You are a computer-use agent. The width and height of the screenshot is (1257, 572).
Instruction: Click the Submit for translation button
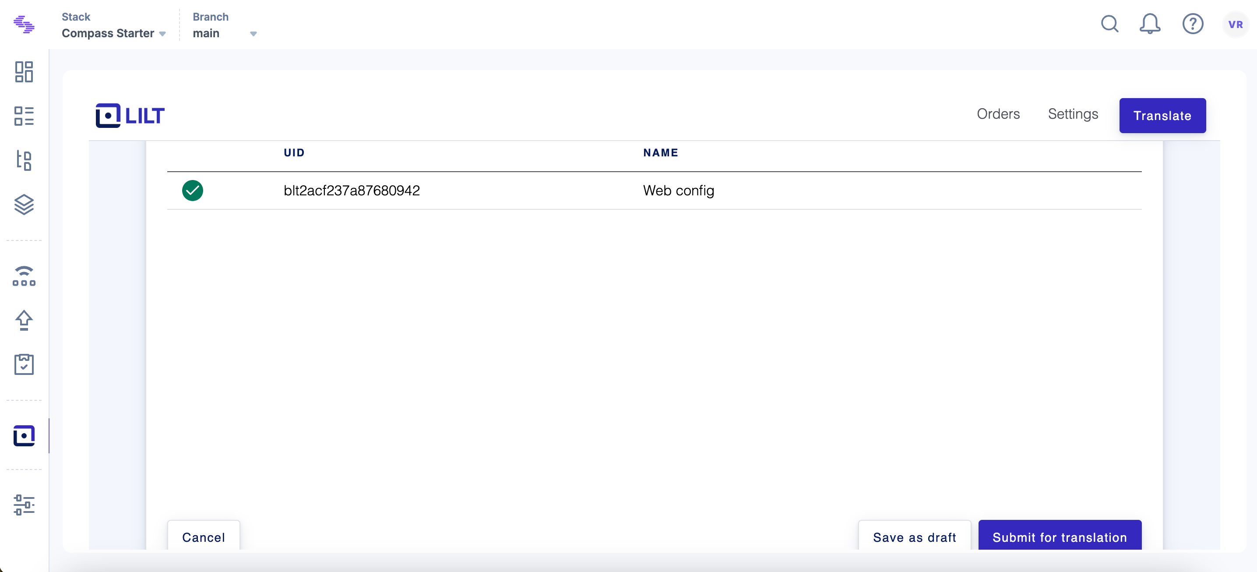click(1060, 537)
